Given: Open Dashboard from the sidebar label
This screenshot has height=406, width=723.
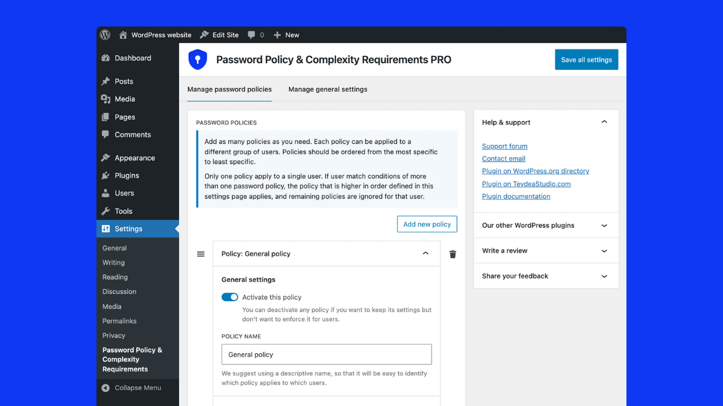Looking at the screenshot, I should coord(133,58).
